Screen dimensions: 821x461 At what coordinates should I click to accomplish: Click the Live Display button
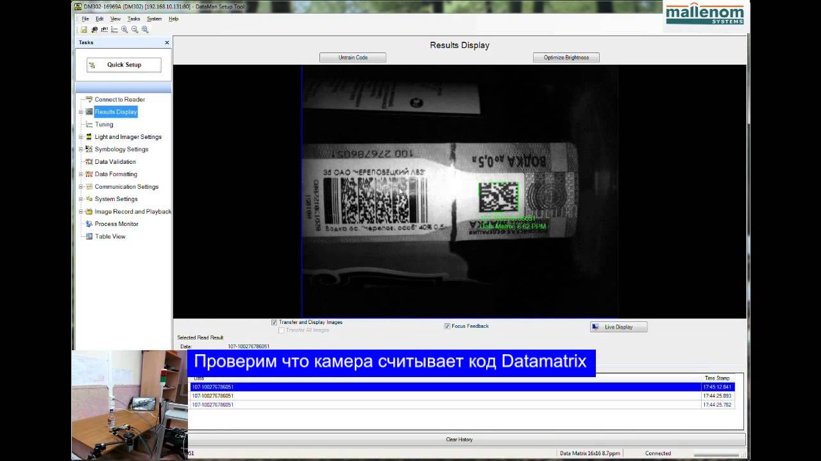tap(618, 327)
